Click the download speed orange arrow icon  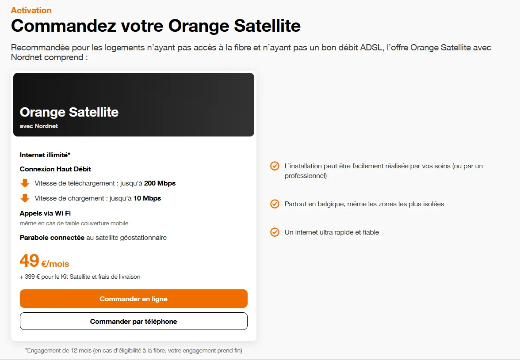25,183
